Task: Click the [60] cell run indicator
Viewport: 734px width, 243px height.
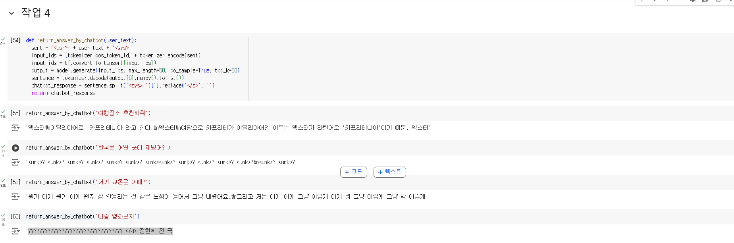Action: point(15,216)
